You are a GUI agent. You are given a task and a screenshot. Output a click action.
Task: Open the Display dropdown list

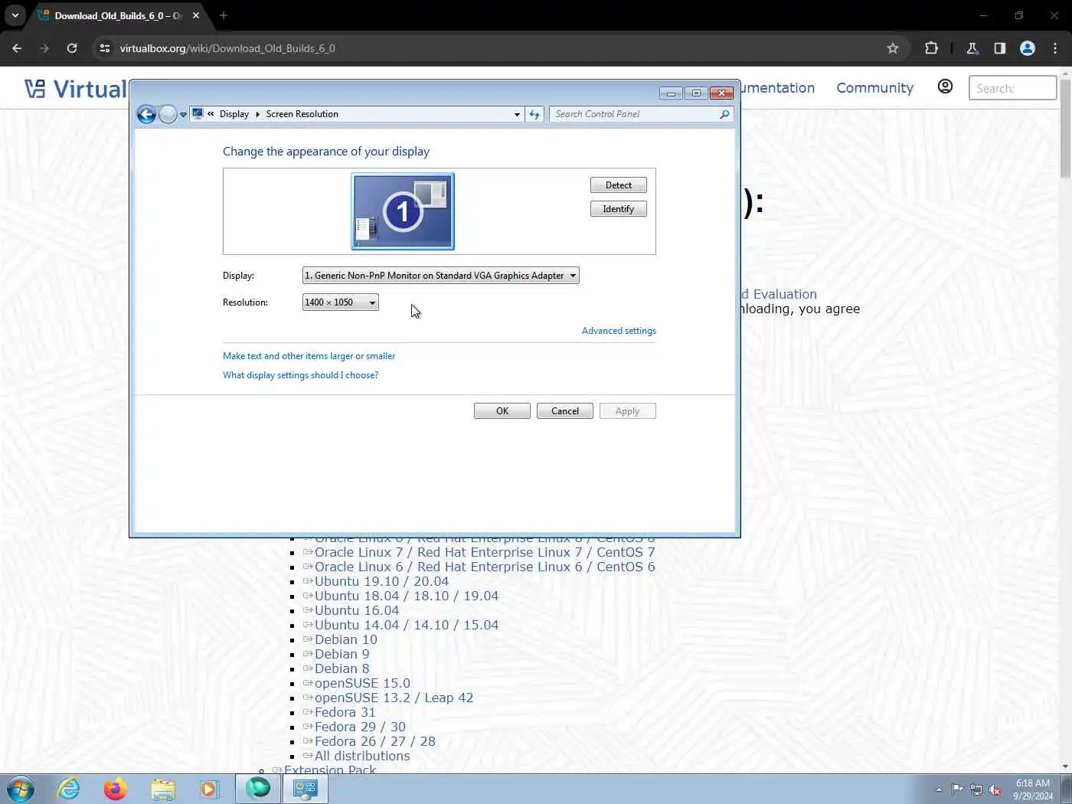(x=440, y=276)
